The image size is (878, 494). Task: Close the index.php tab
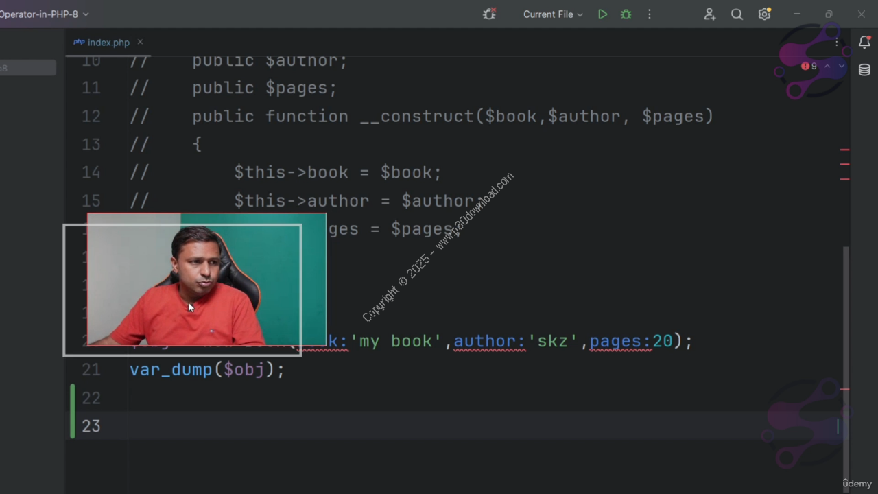(x=140, y=42)
